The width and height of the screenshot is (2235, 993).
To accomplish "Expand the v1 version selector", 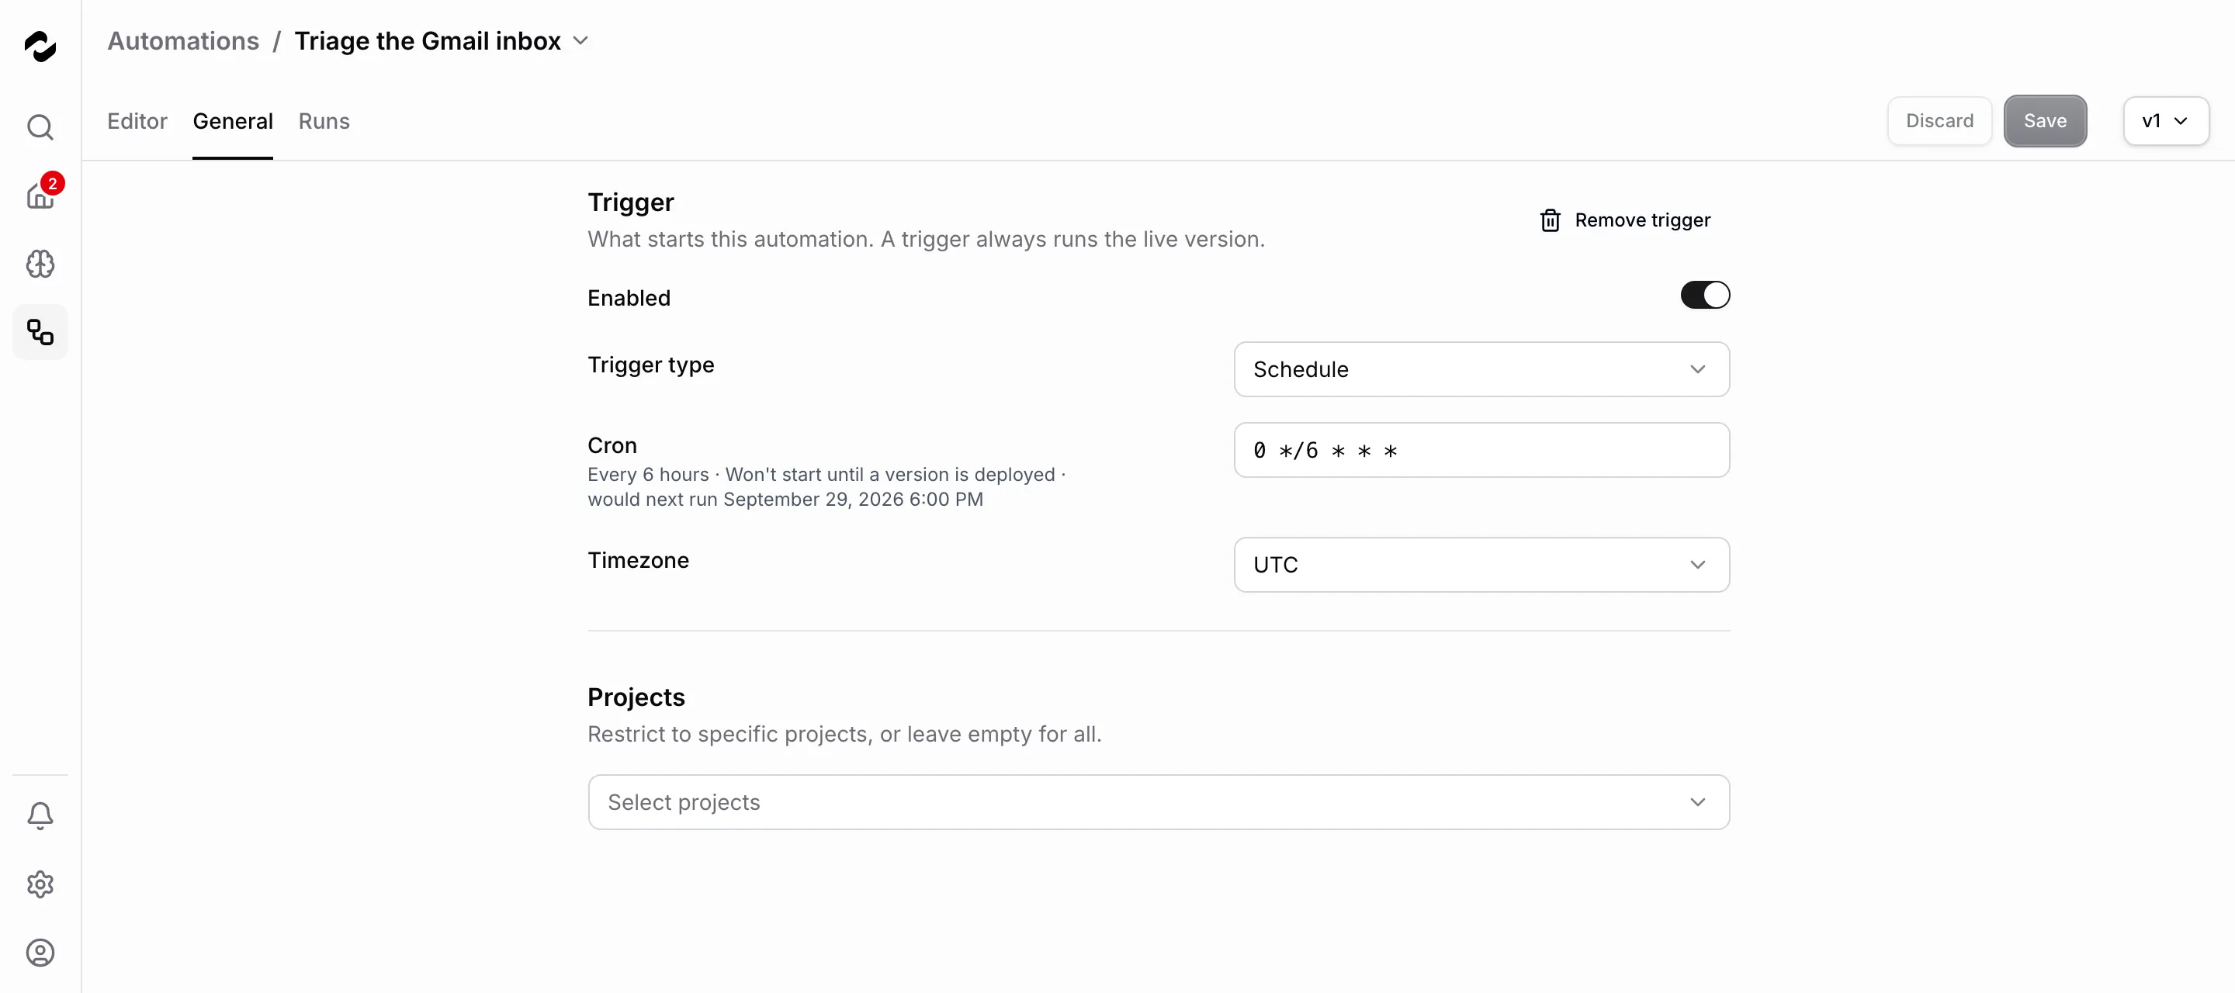I will pyautogui.click(x=2166, y=120).
